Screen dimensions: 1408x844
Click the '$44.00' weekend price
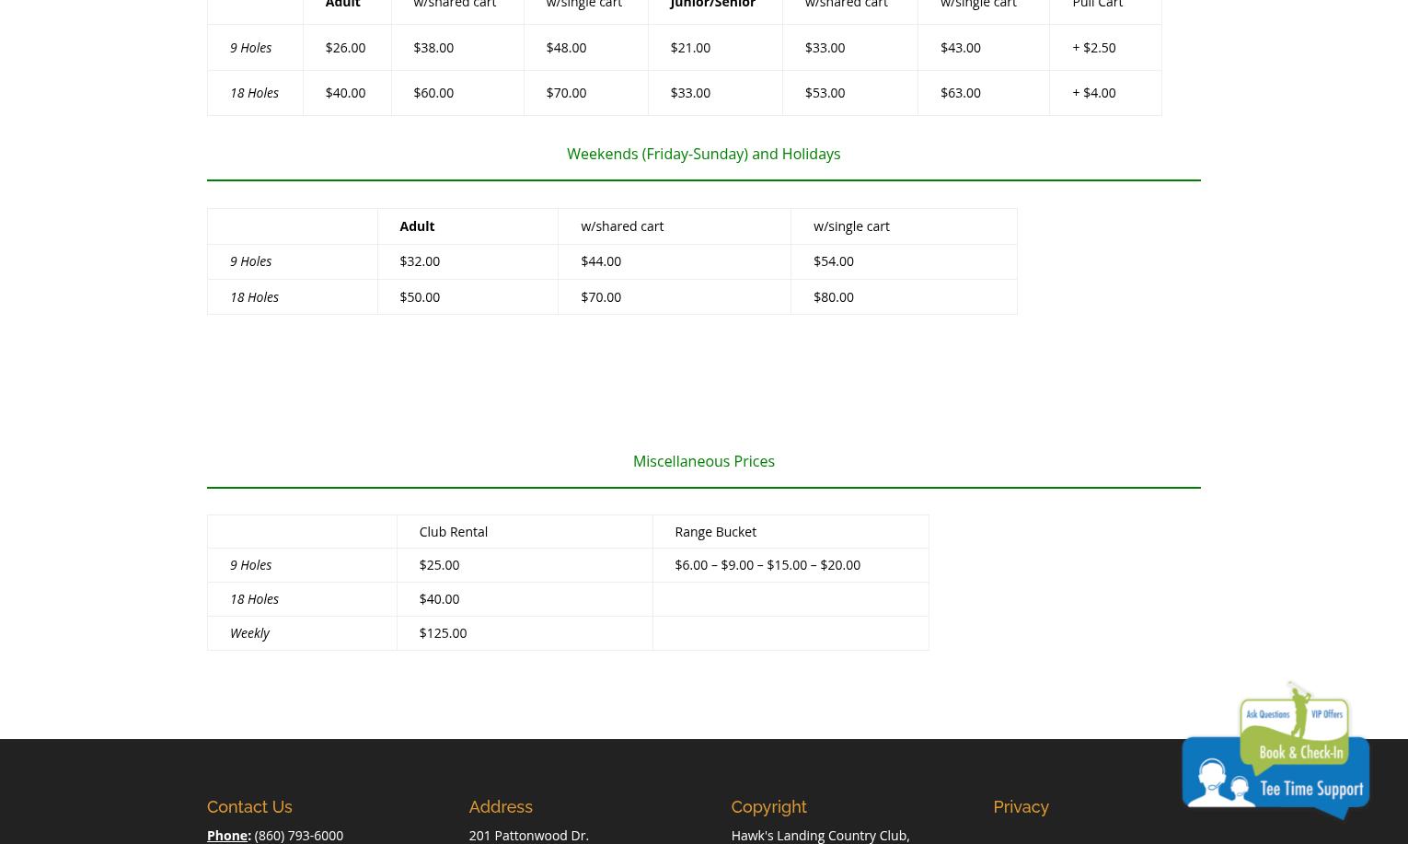[601, 260]
